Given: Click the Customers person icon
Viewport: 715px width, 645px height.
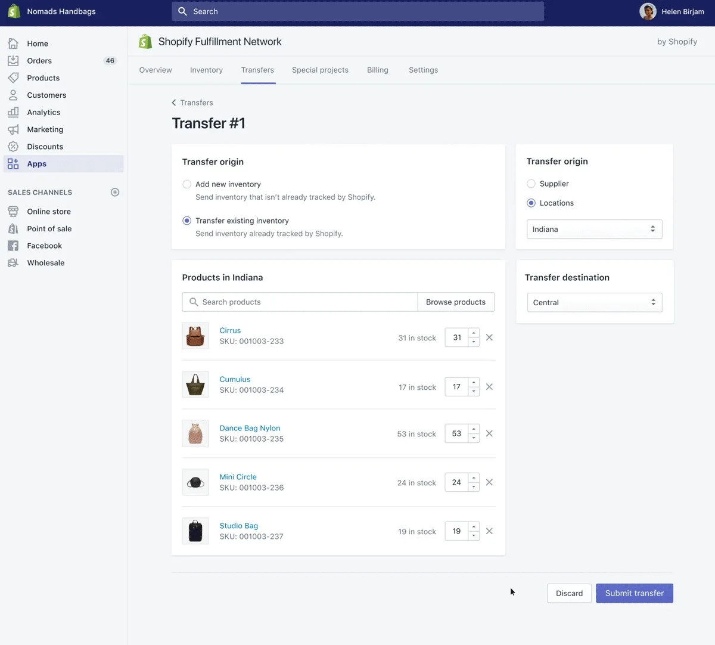Looking at the screenshot, I should 13,95.
